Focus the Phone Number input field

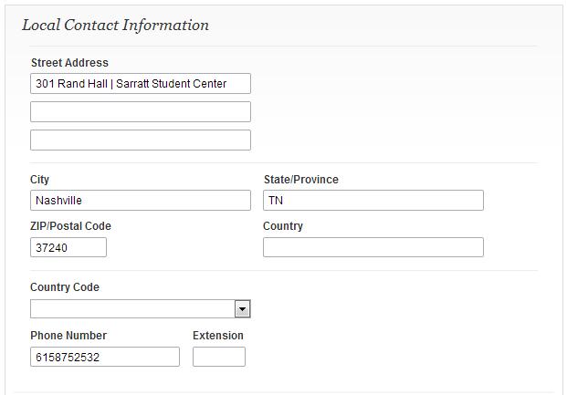pos(104,357)
